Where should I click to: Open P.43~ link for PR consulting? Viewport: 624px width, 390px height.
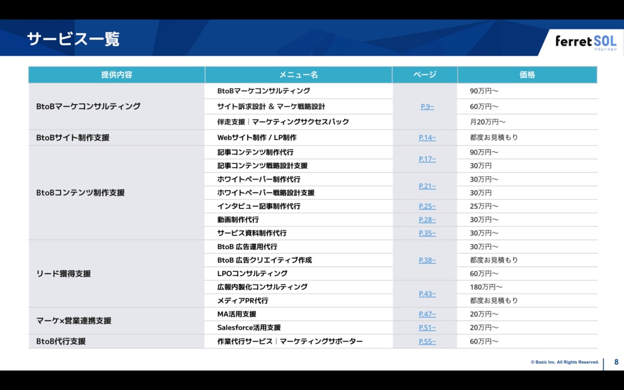427,294
